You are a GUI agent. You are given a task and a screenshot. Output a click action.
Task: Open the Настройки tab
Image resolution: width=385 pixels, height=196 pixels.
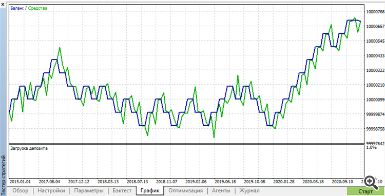coord(52,190)
